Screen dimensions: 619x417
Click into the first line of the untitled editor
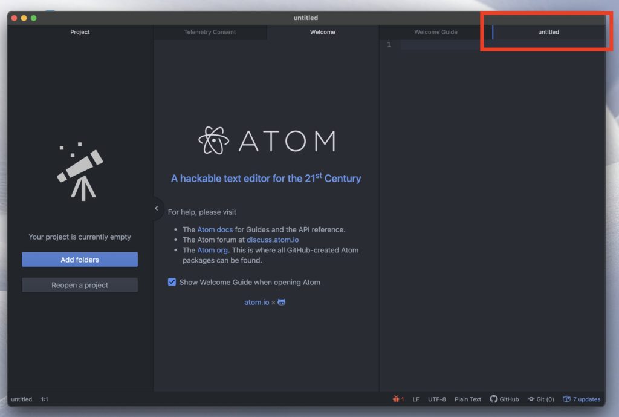(502, 45)
